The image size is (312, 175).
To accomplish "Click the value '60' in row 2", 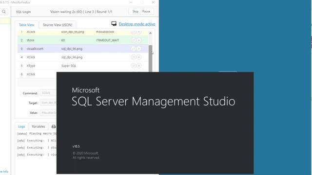I will [x=63, y=40].
